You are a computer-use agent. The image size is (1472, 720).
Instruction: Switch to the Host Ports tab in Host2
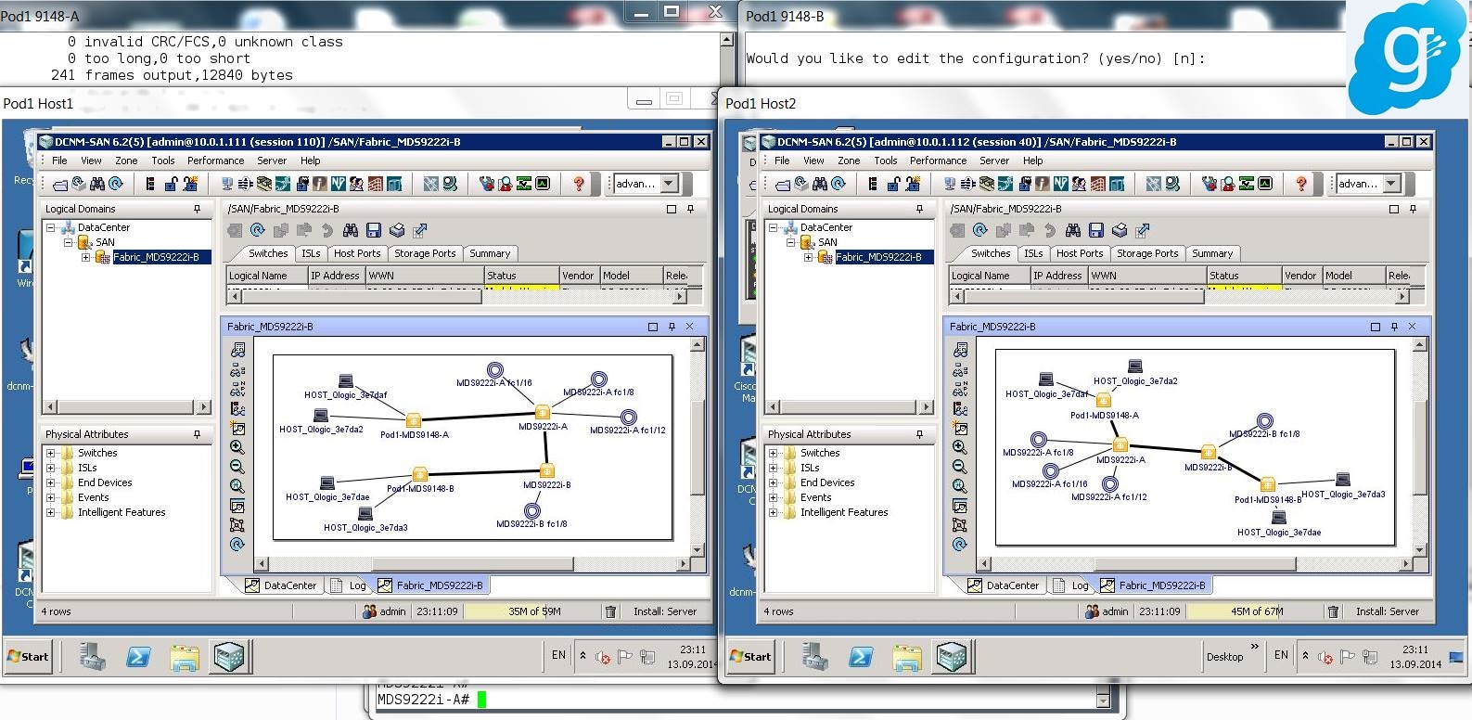[x=1080, y=253]
